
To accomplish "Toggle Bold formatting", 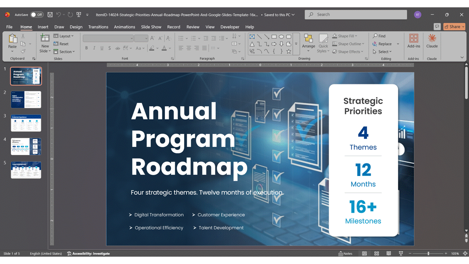I will point(86,48).
